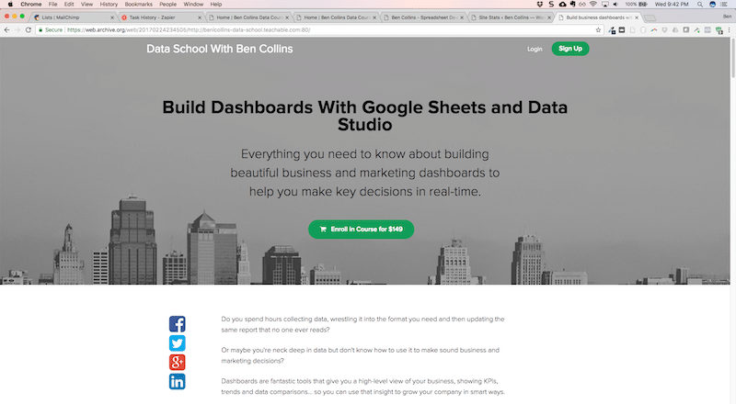This screenshot has height=404, width=736.
Task: Open the Login link
Action: [535, 49]
